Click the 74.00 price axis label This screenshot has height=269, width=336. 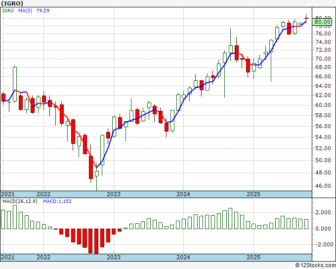pos(323,42)
